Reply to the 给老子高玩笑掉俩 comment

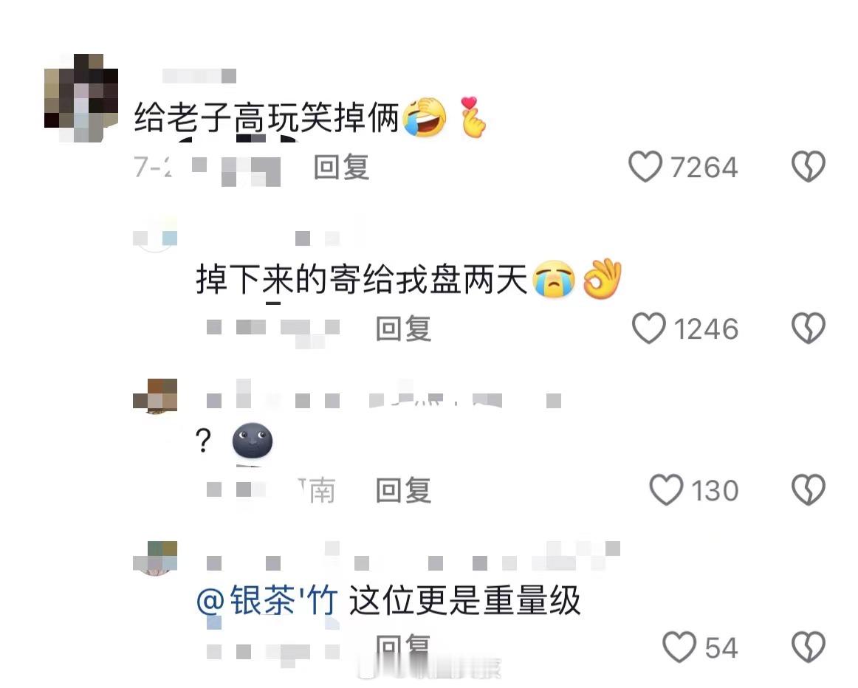(341, 167)
